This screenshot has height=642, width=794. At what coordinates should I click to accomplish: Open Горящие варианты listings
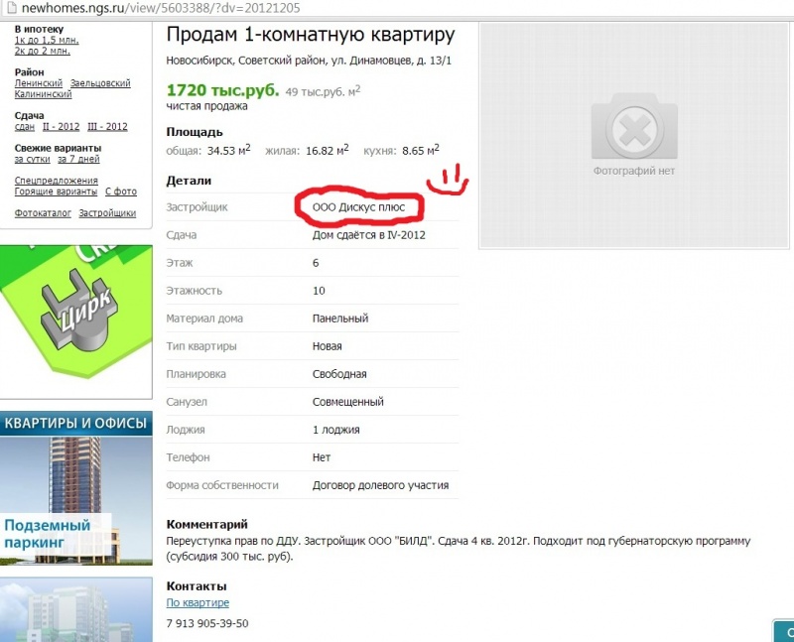pyautogui.click(x=56, y=192)
